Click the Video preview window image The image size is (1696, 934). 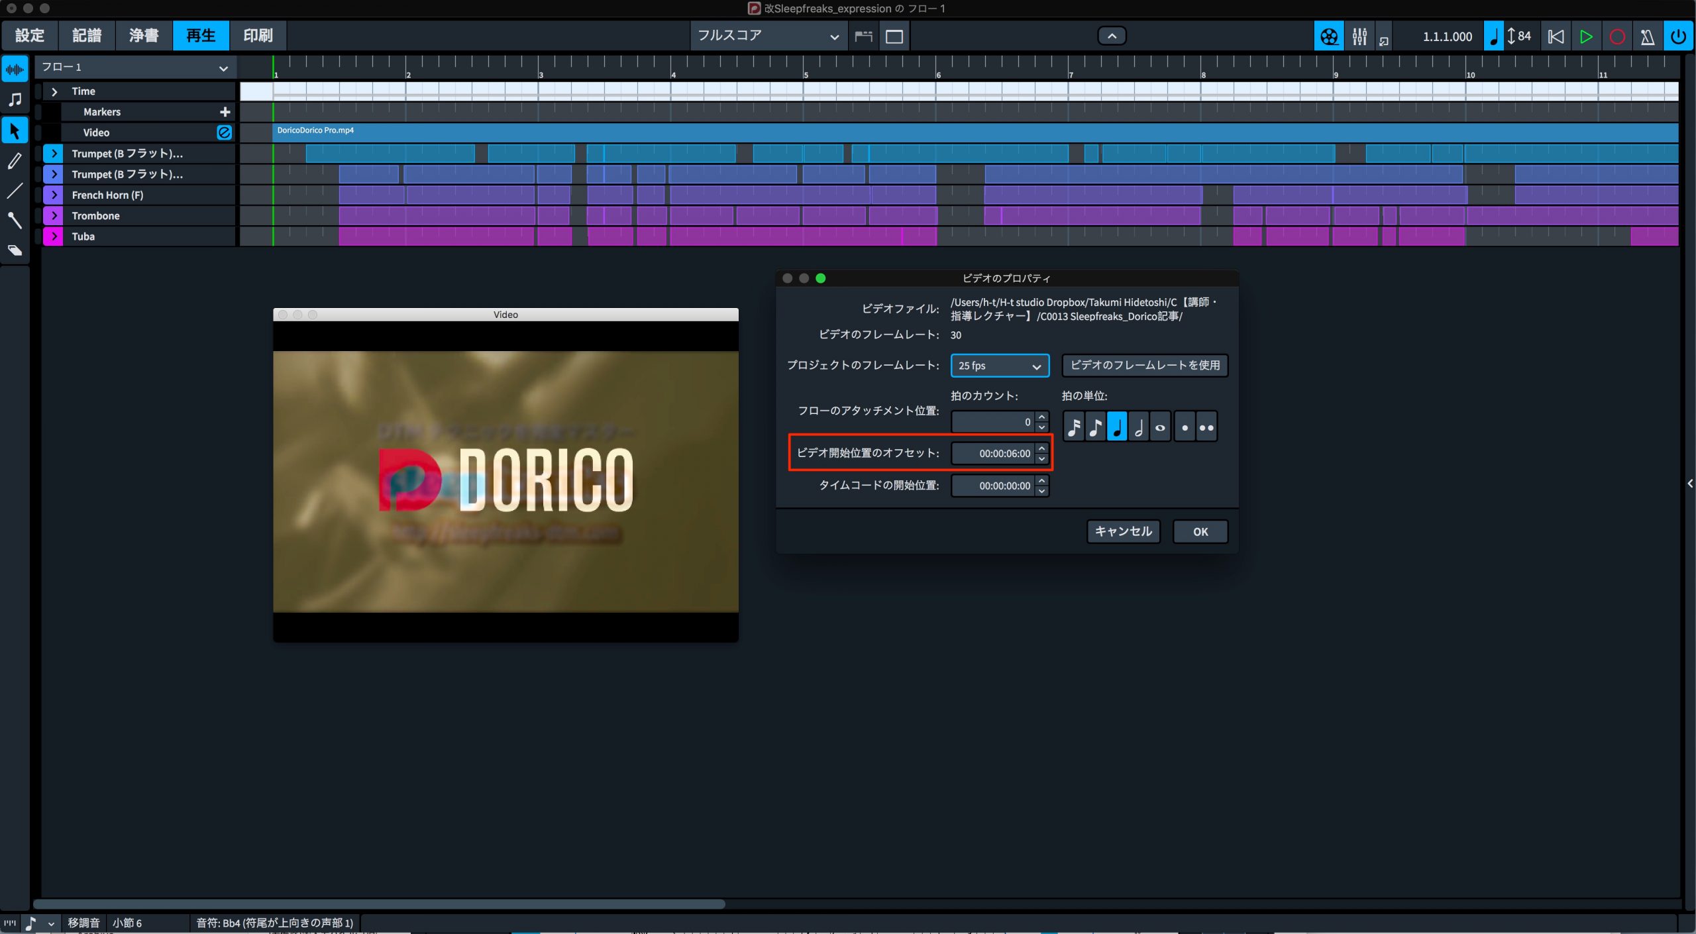[x=505, y=482]
